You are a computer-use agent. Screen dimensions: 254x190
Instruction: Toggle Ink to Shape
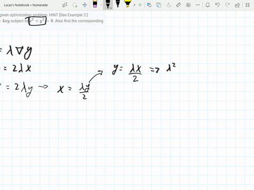coord(159,5)
